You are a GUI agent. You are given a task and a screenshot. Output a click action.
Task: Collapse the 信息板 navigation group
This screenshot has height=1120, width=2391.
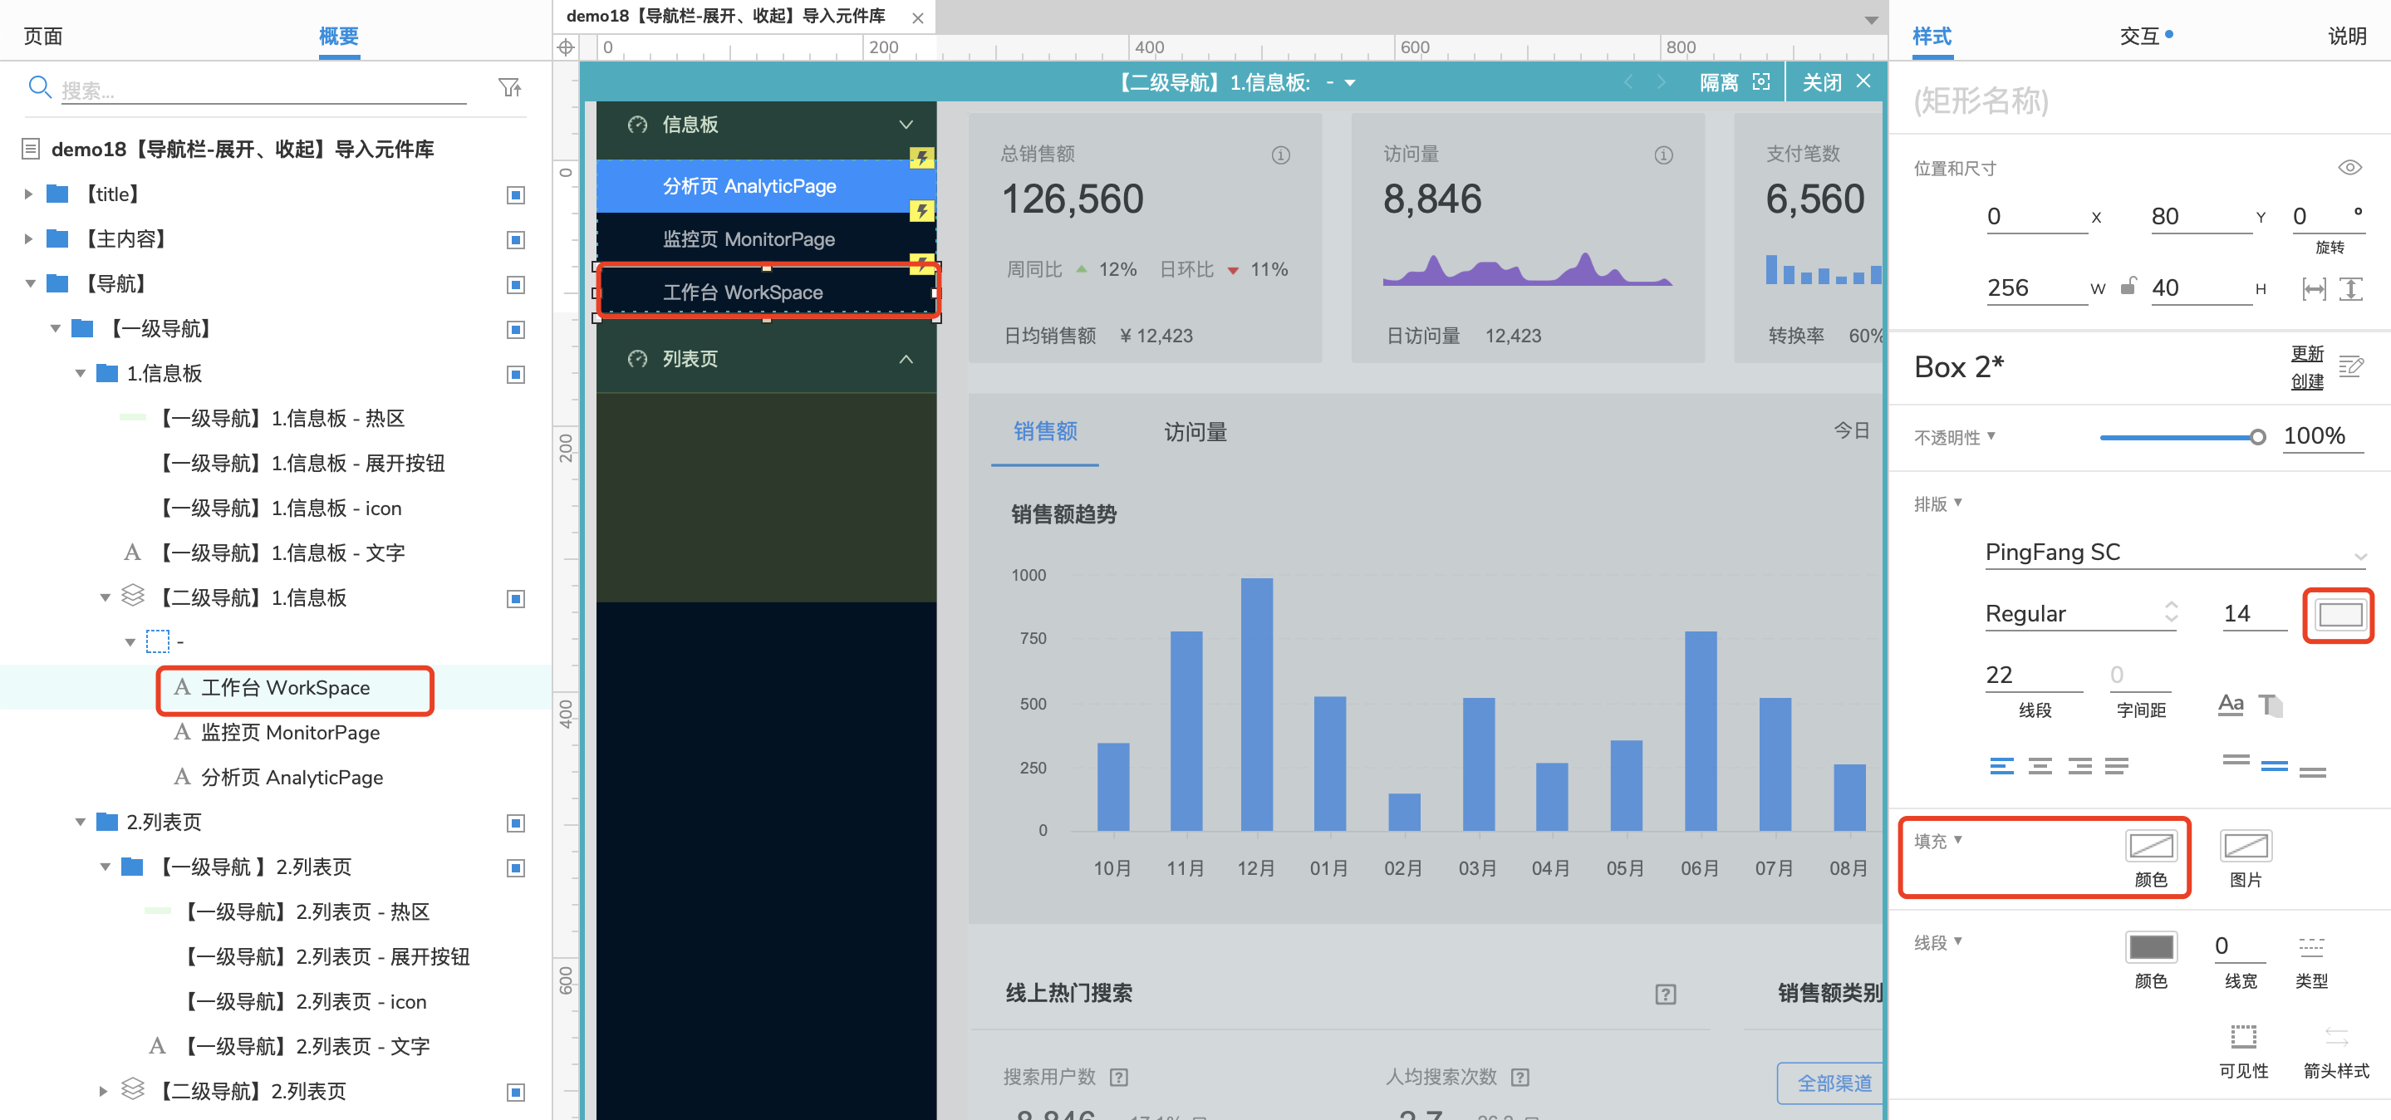pos(911,124)
